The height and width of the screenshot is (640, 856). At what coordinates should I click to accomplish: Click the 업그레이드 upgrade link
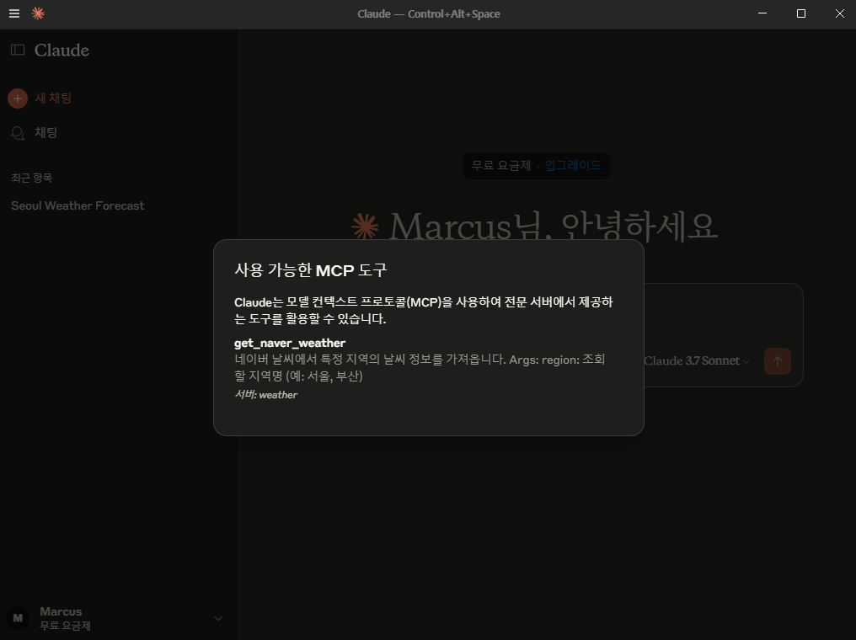point(573,165)
